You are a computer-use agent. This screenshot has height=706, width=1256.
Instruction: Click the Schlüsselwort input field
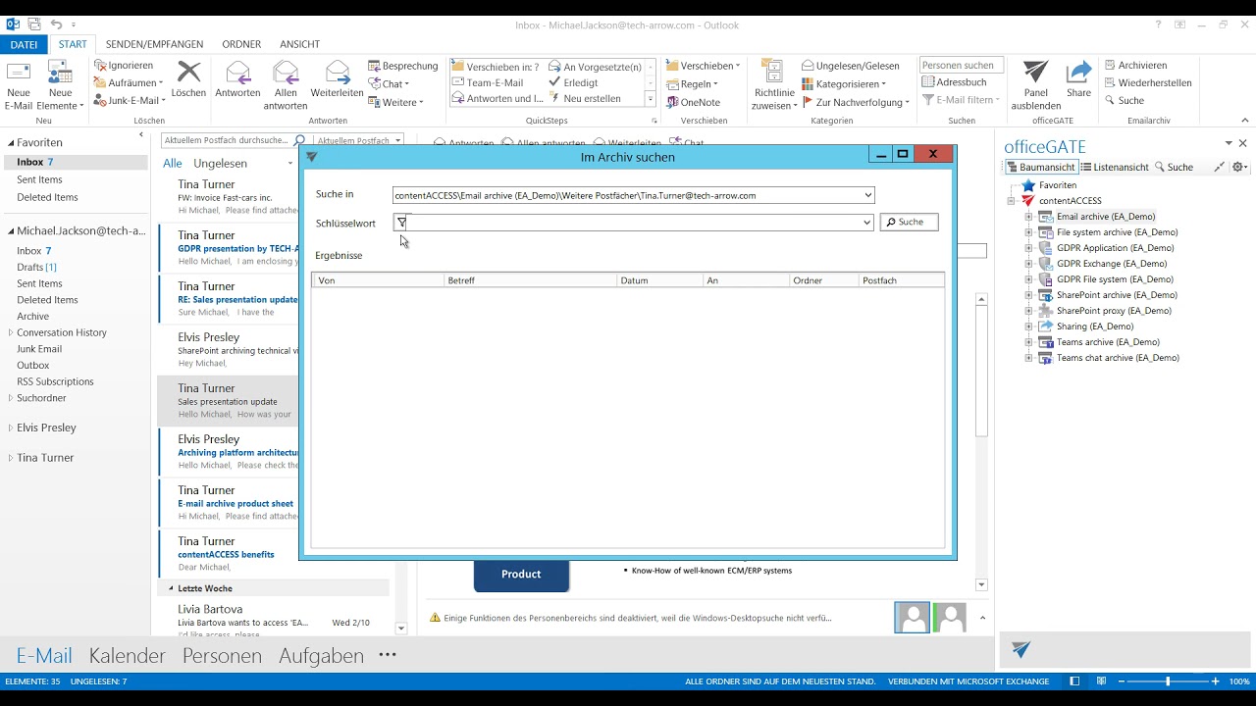(633, 223)
